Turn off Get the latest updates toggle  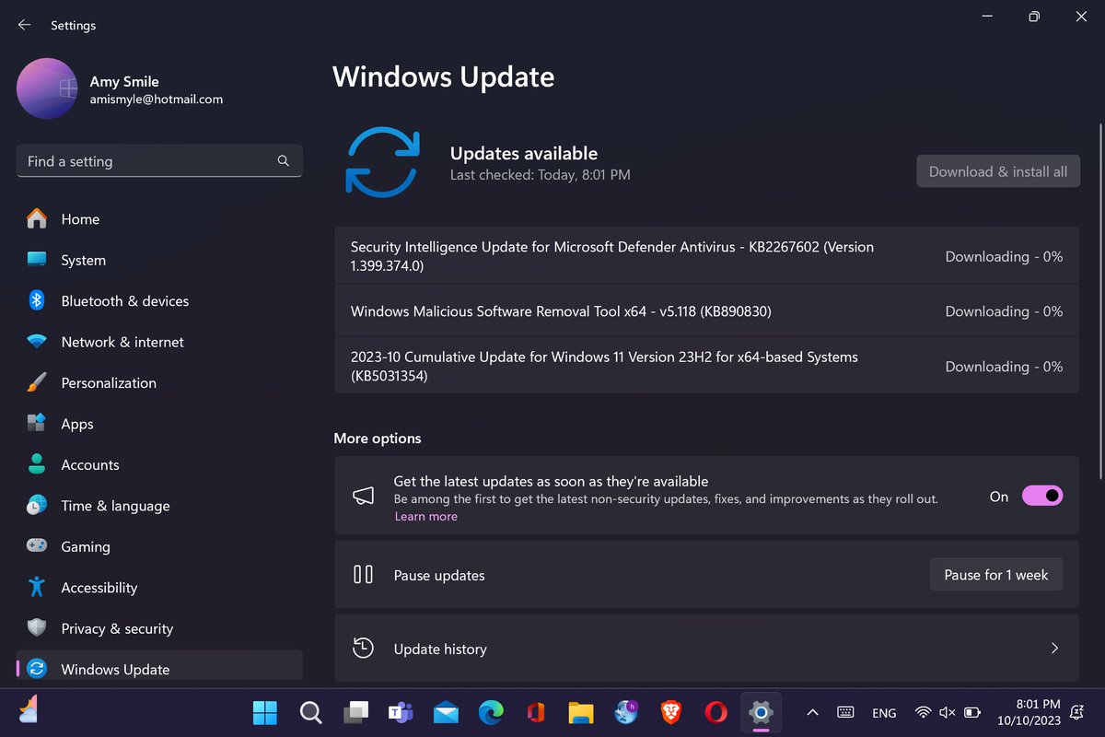pos(1042,496)
